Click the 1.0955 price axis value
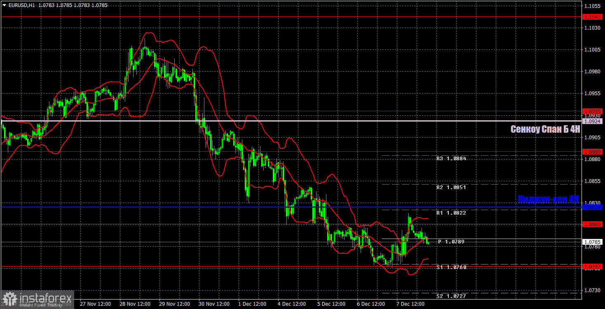The height and width of the screenshot is (309, 605). tap(593, 94)
